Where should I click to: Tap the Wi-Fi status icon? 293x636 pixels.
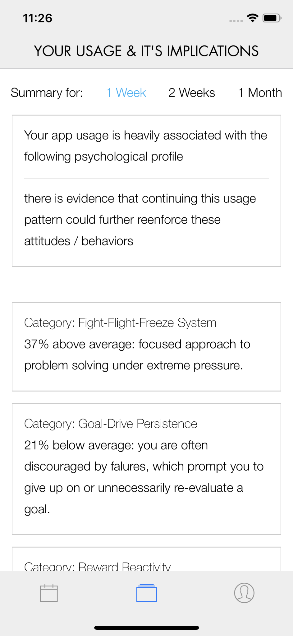coord(253,18)
